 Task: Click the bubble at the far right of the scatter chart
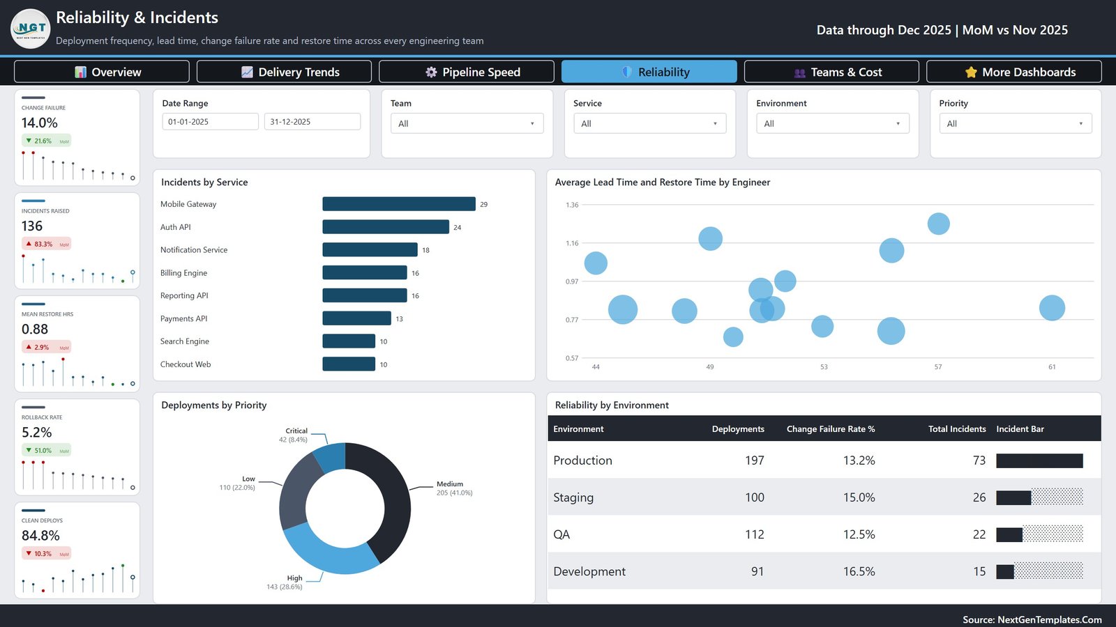point(1052,307)
